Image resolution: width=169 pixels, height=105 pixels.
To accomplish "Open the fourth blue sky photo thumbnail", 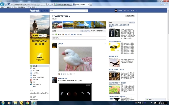I will (x=90, y=25).
